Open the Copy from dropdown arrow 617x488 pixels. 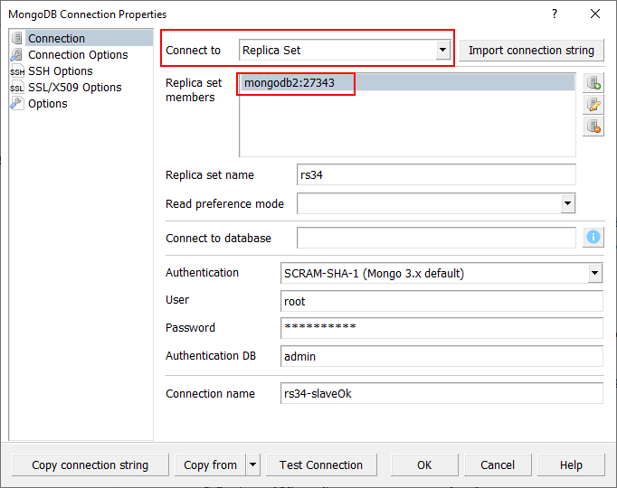click(252, 465)
